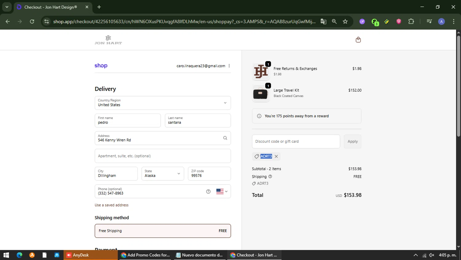Click the phone help question mark icon
461x260 pixels.
point(208,192)
